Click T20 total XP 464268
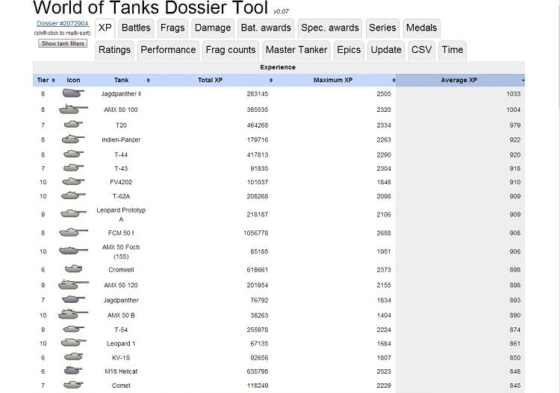 coord(257,125)
